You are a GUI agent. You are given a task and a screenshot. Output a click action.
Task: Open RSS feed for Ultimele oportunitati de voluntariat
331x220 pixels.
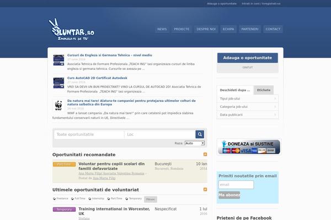tap(205, 189)
